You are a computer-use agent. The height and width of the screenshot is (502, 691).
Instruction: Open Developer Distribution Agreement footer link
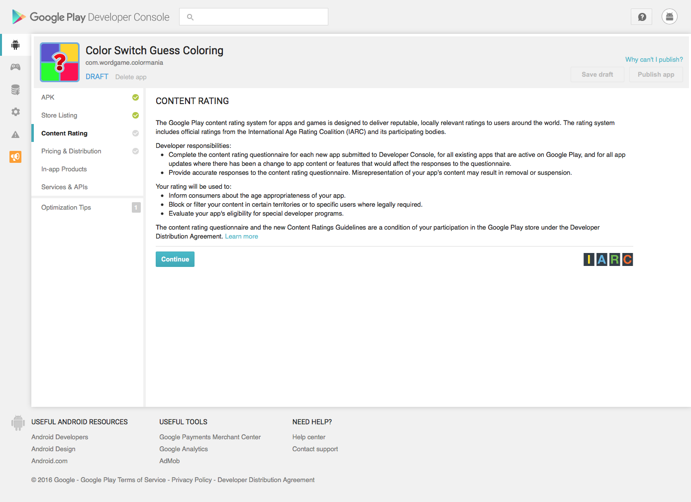tap(266, 480)
